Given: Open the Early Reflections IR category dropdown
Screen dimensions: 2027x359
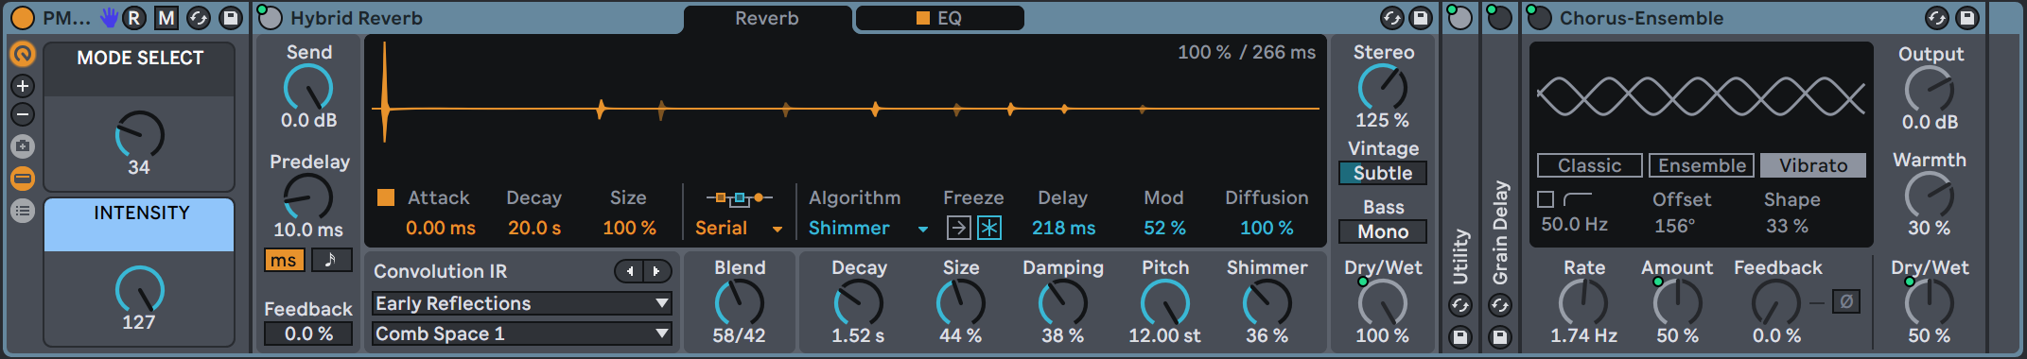Looking at the screenshot, I should 521,303.
